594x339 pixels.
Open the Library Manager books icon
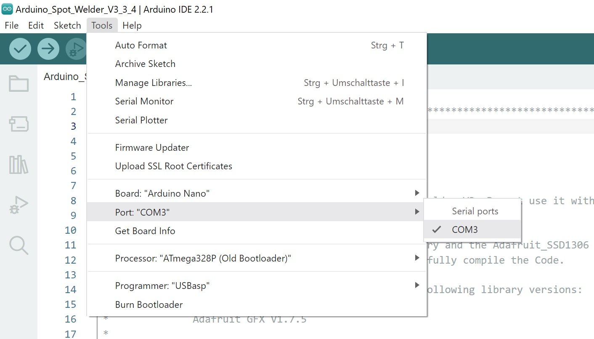point(19,165)
